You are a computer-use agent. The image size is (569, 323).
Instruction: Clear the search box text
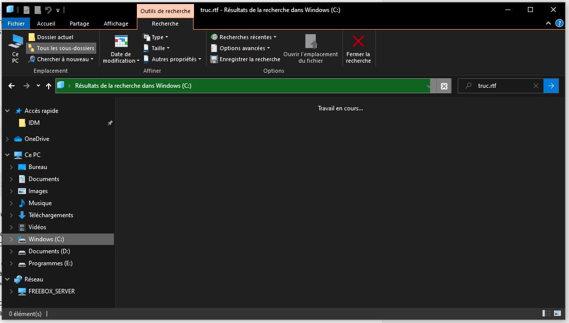point(535,86)
